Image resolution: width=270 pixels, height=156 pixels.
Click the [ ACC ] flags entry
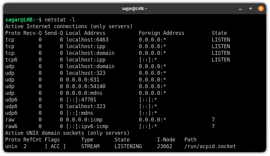(55, 146)
